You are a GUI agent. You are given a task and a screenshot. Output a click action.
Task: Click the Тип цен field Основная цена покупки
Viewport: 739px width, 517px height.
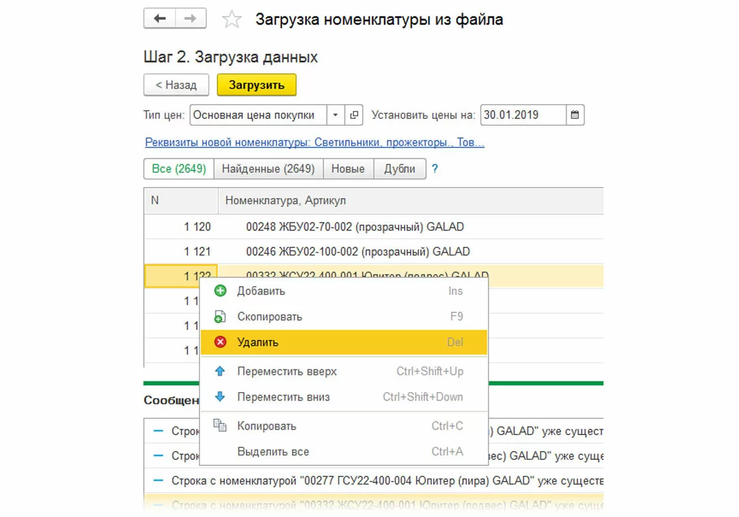pyautogui.click(x=259, y=115)
